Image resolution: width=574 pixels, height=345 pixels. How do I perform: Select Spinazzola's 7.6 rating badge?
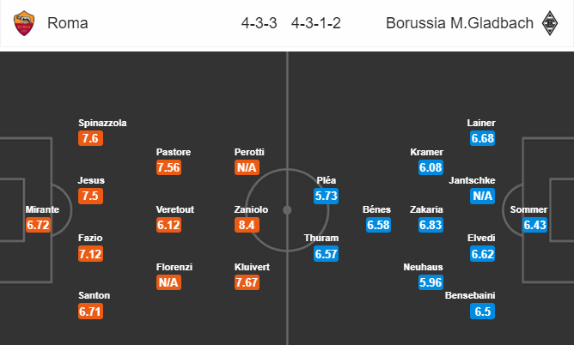[90, 138]
